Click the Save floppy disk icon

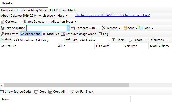pyautogui.click(x=125, y=28)
